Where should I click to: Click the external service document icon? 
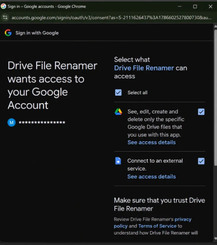118,161
